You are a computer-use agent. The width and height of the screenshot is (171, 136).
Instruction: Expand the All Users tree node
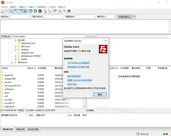point(16,47)
